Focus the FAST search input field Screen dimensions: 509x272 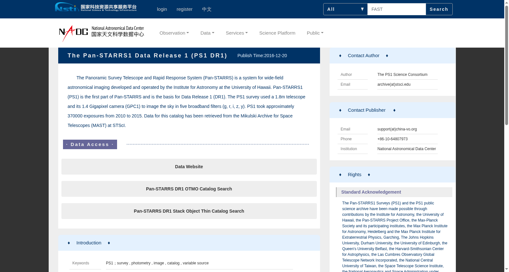click(x=396, y=9)
